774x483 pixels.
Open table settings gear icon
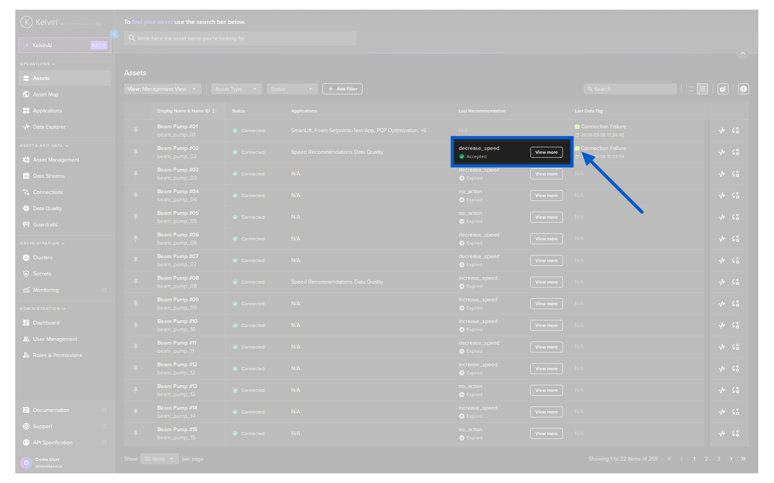pos(723,89)
